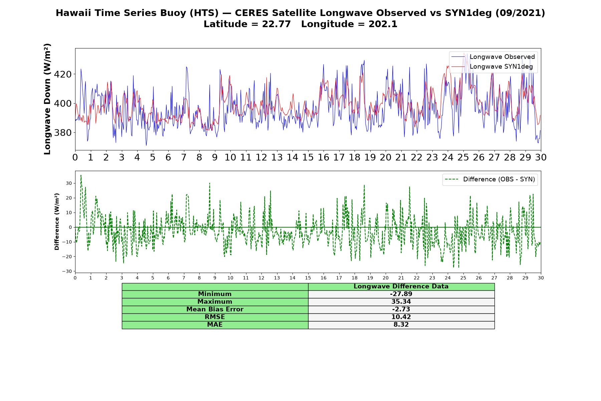Screen dimensions: 601x401
Task: Select the RMSE value 10.42 cell
Action: [x=401, y=317]
